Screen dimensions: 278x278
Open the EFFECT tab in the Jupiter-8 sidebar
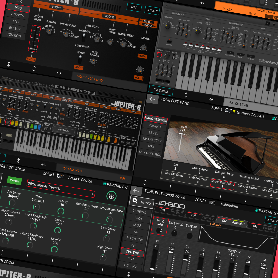(15, 28)
